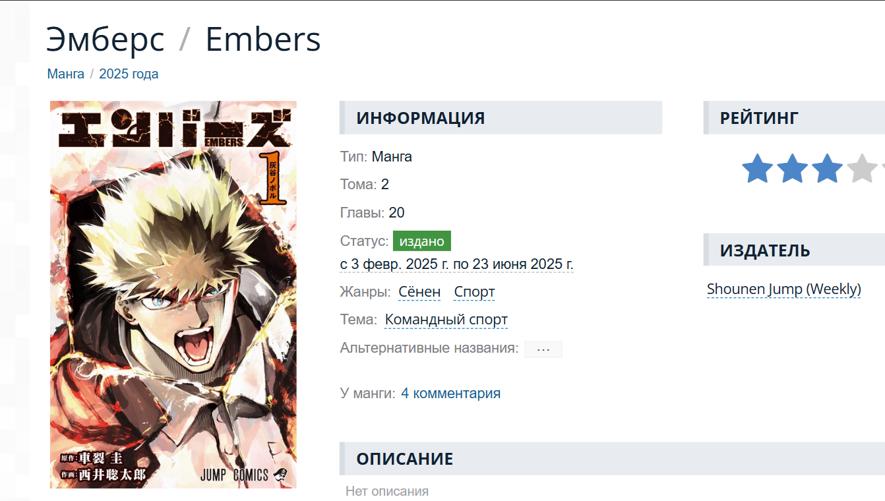
Task: Select the Спорт genre tag
Action: (x=474, y=292)
